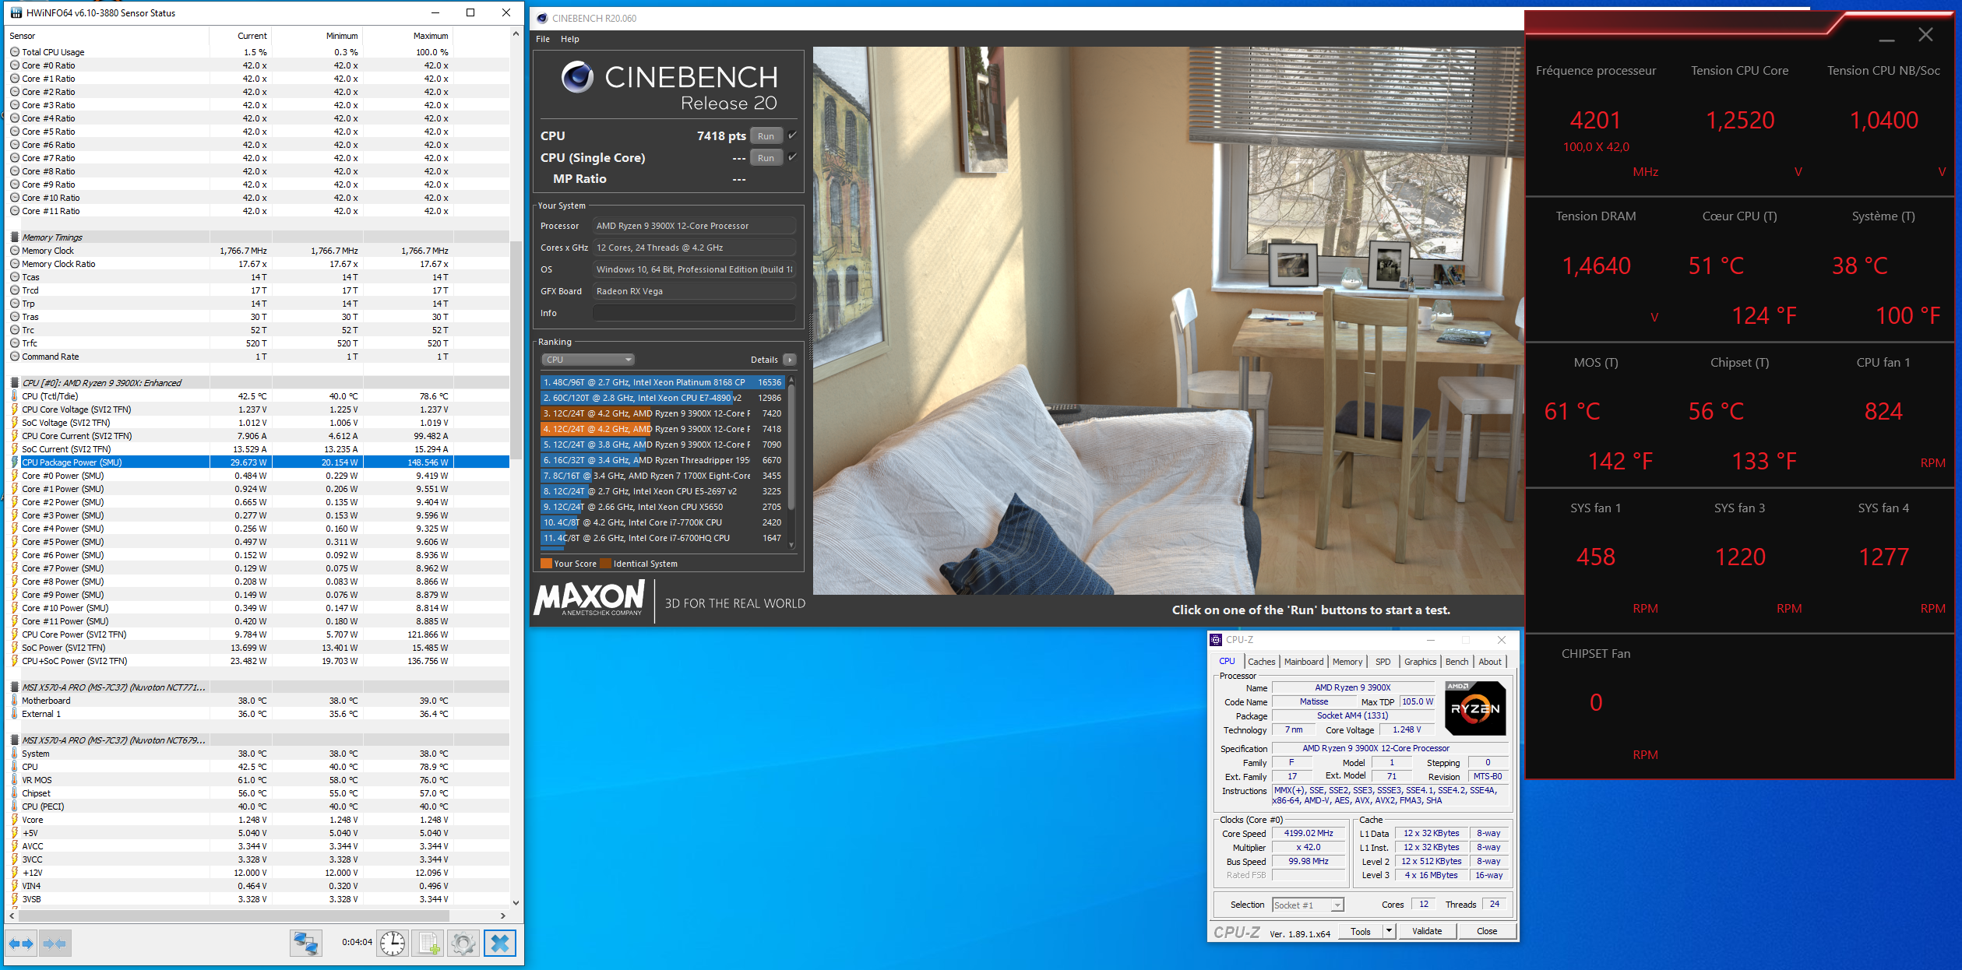Image resolution: width=1962 pixels, height=970 pixels.
Task: Open the File menu in Cinebench
Action: click(542, 39)
